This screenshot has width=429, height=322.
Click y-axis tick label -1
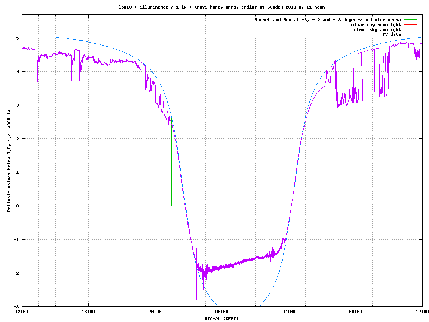coord(16,240)
